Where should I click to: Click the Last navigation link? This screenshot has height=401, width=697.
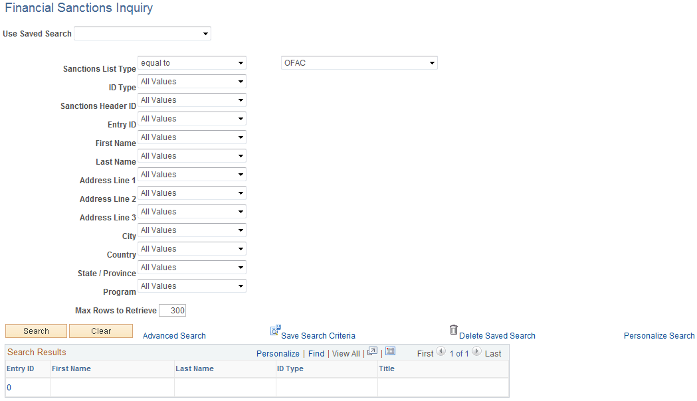[493, 354]
